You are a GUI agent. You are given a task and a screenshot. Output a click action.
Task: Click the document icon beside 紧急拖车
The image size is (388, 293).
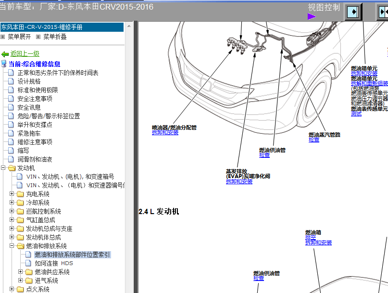(11, 133)
